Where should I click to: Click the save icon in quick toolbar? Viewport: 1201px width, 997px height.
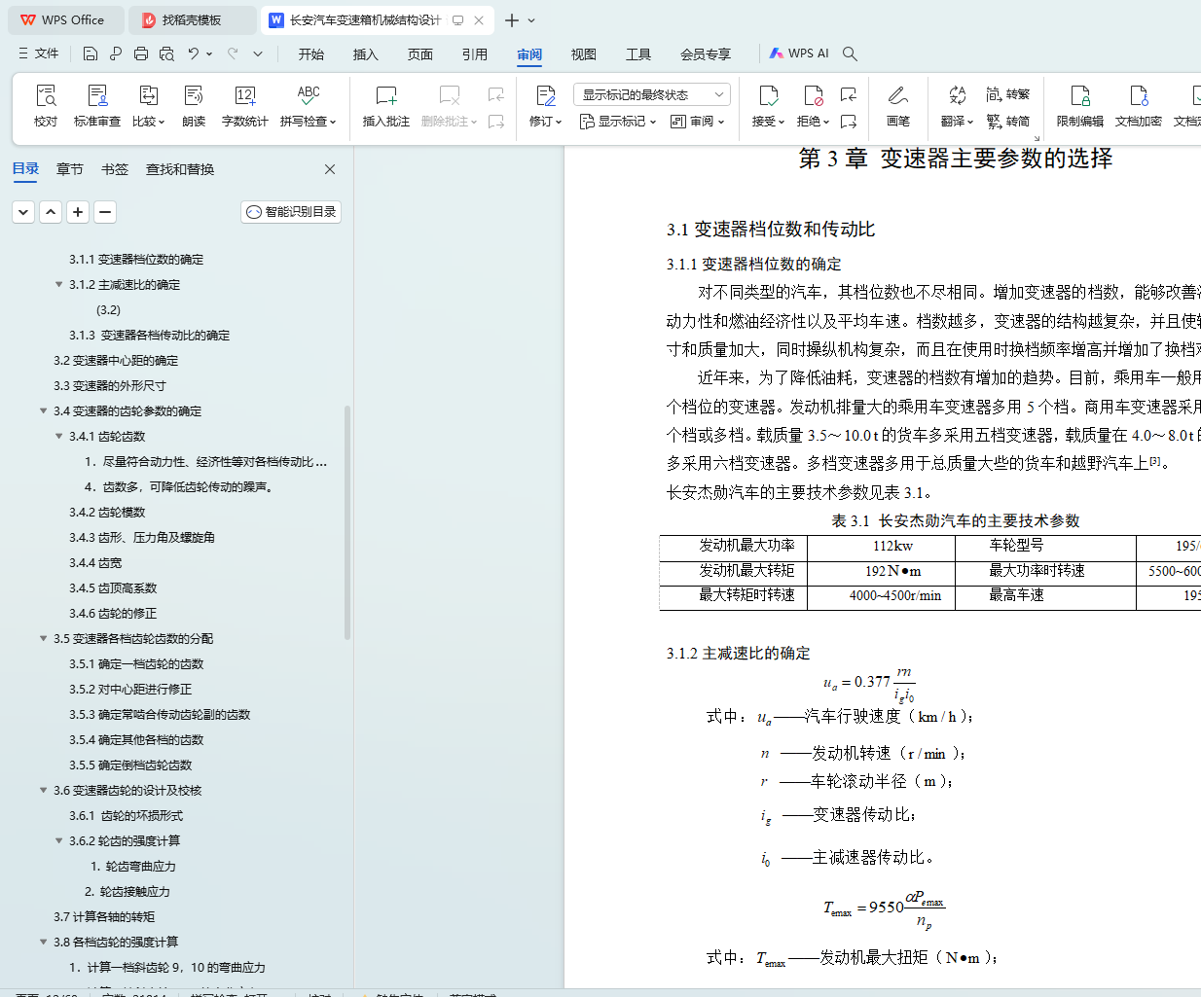click(91, 53)
